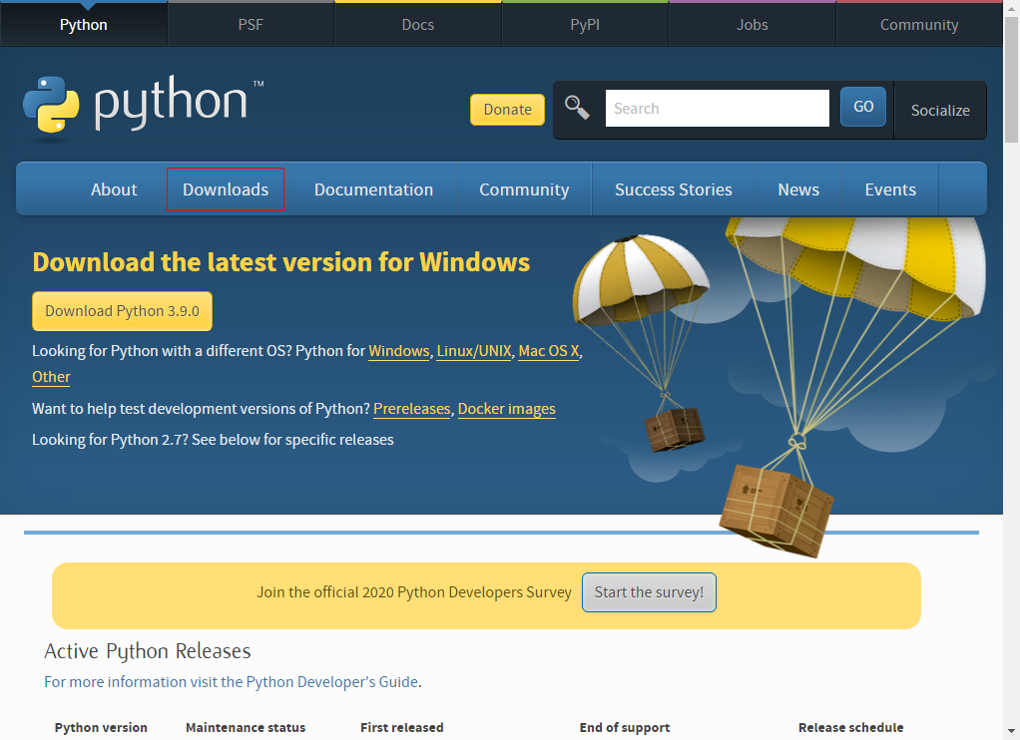
Task: Click the vertical scrollbar thumb
Action: (x=1012, y=78)
